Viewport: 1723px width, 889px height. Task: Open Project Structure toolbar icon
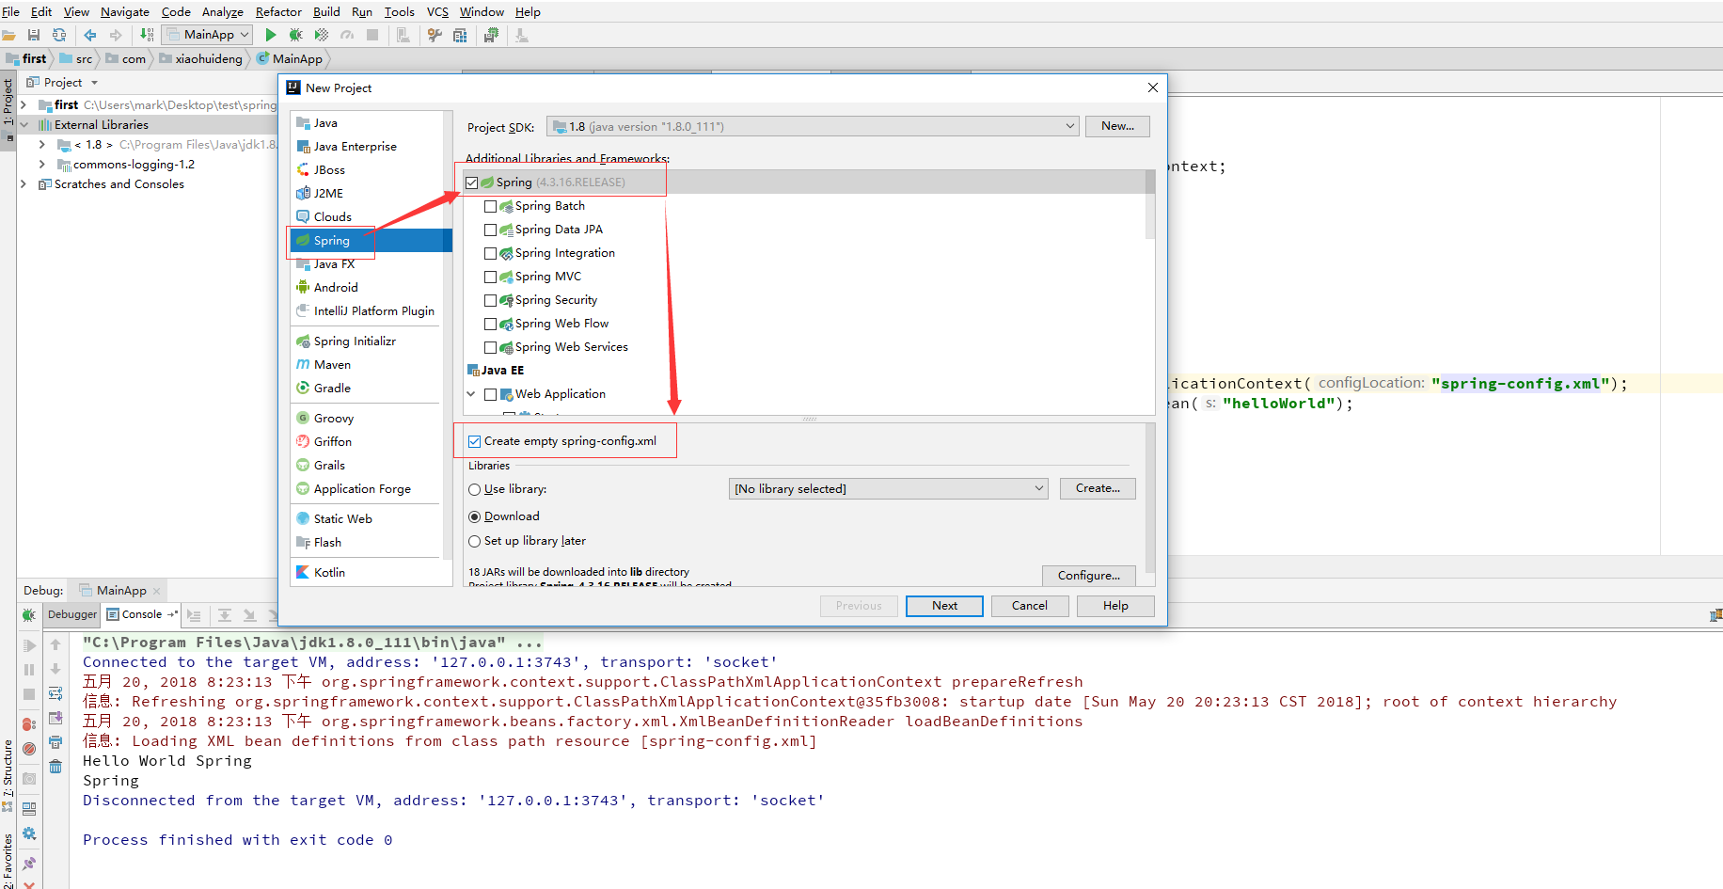460,35
